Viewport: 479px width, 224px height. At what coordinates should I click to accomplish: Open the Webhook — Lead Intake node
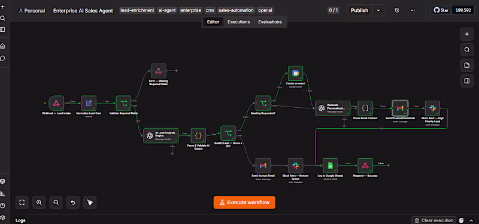(56, 103)
